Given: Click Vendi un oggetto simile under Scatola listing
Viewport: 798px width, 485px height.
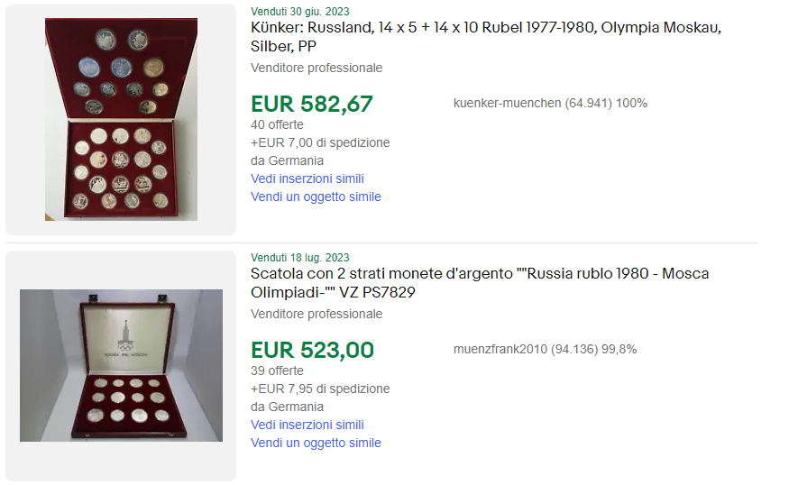Looking at the screenshot, I should 316,443.
